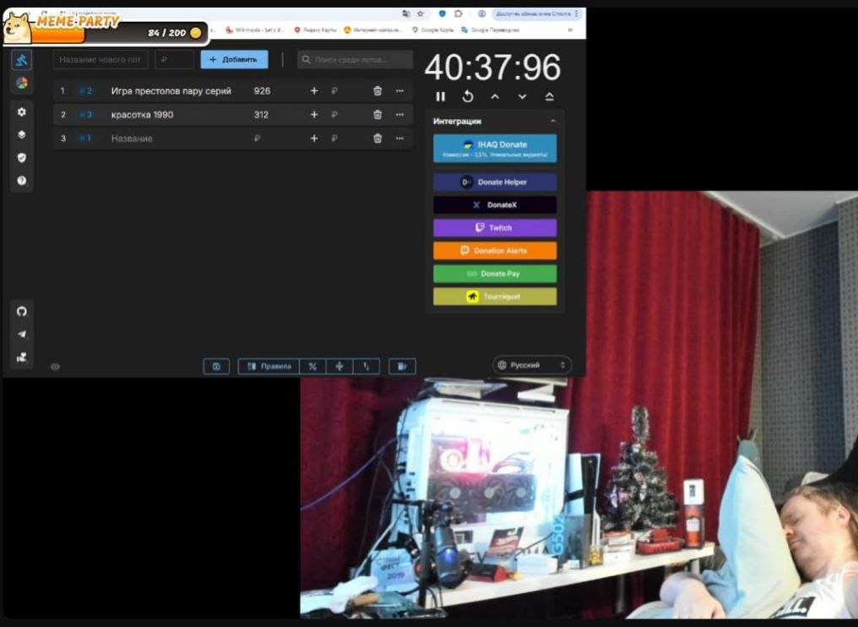Click the Добавить button
Image resolution: width=858 pixels, height=627 pixels.
(234, 60)
